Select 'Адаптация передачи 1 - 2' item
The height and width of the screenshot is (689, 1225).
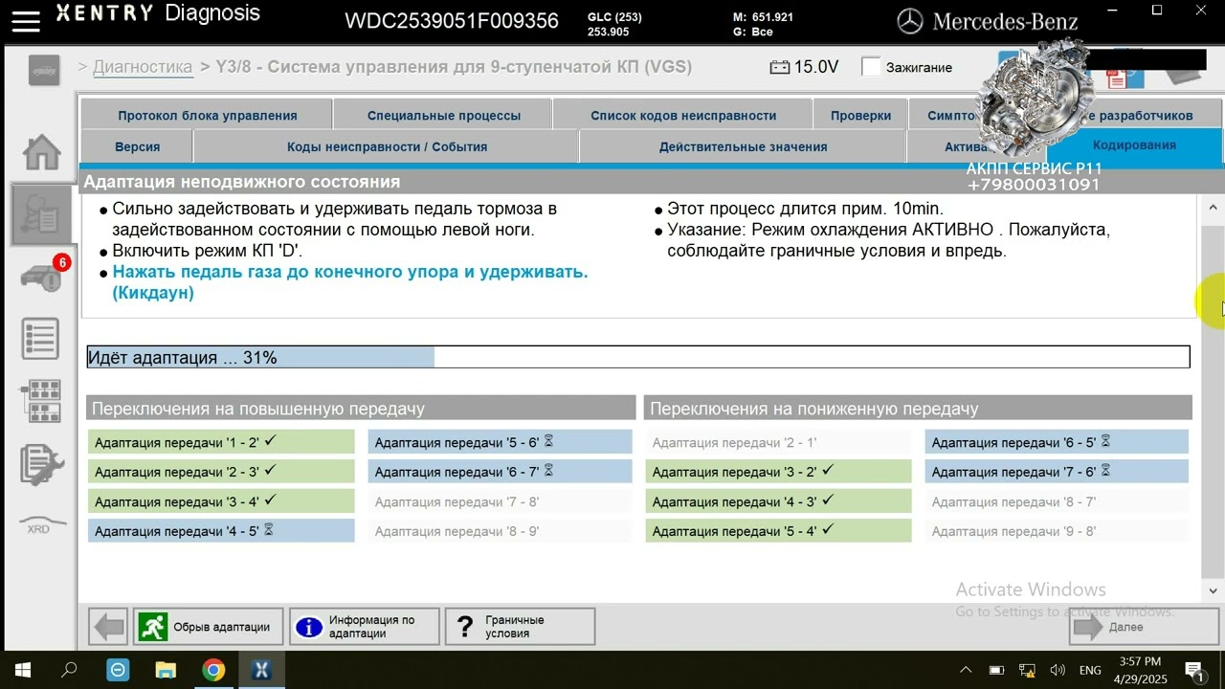pyautogui.click(x=221, y=442)
